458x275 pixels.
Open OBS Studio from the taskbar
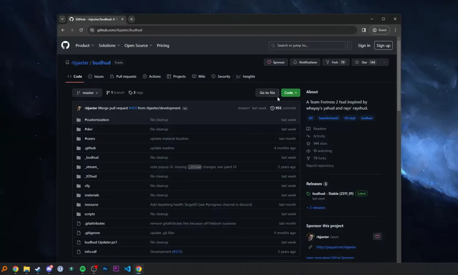pyautogui.click(x=94, y=269)
